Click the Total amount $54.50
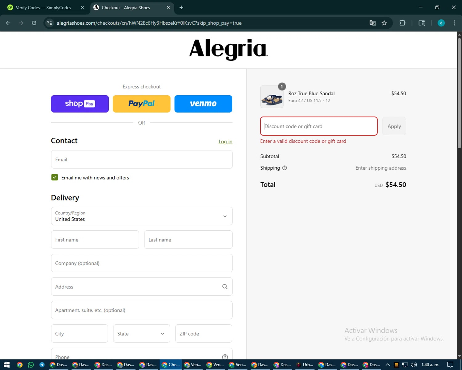Viewport: 462px width, 370px height. [x=396, y=185]
